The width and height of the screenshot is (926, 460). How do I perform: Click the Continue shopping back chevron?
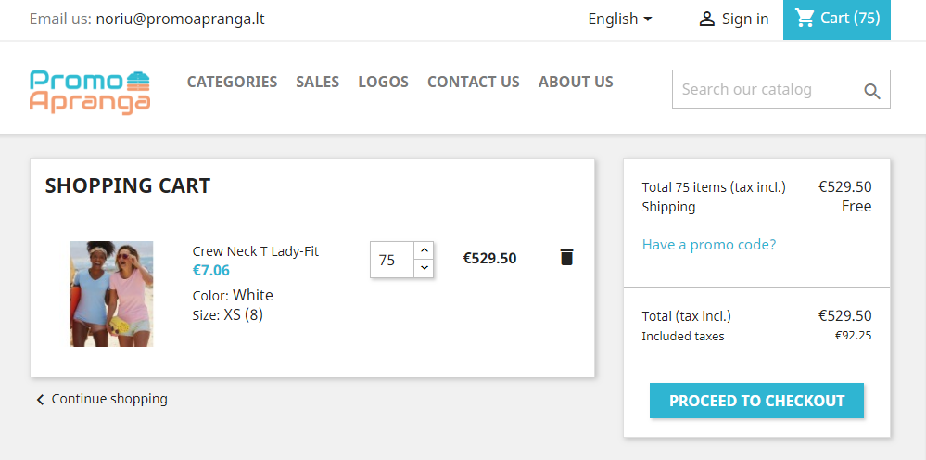40,400
